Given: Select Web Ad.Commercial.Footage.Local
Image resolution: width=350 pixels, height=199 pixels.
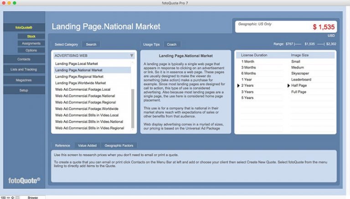Looking at the screenshot, I should pos(92,90).
